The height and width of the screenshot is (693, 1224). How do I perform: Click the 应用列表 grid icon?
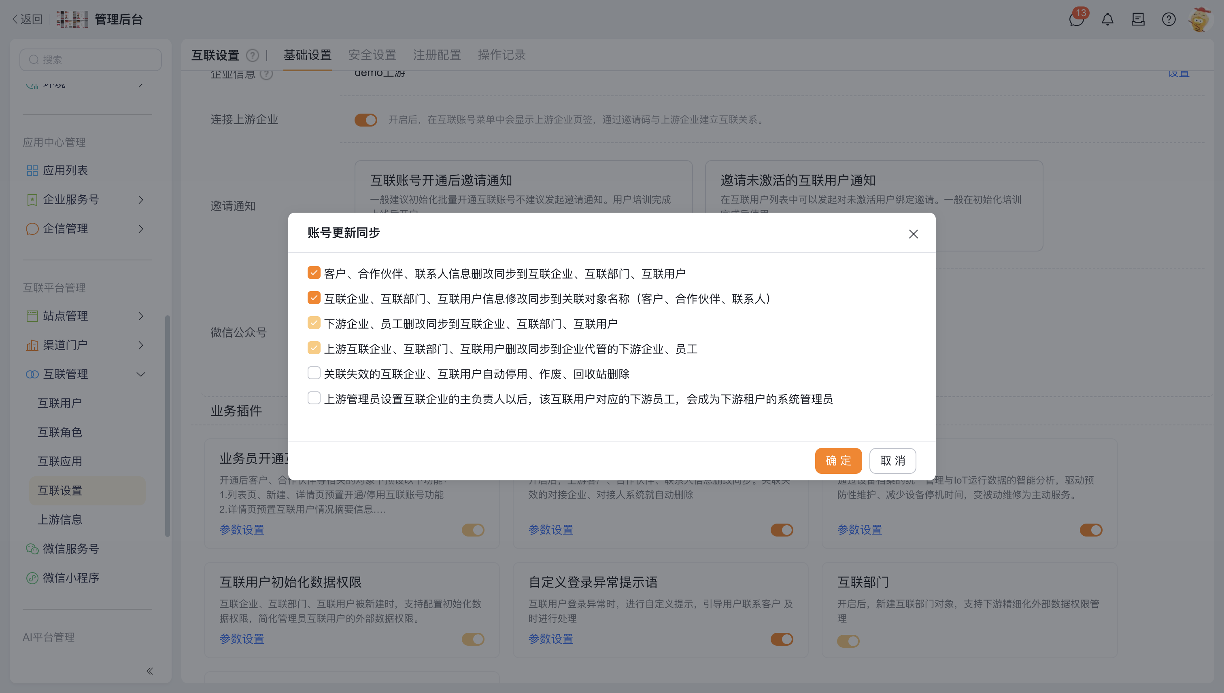32,170
